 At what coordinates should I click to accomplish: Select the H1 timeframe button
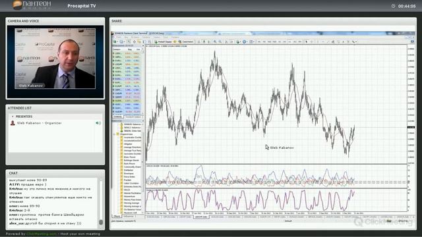click(280, 41)
